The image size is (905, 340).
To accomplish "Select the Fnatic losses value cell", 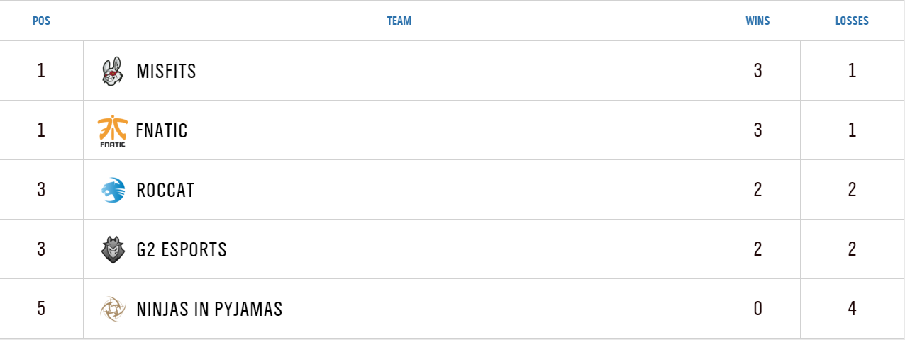I will [x=852, y=130].
